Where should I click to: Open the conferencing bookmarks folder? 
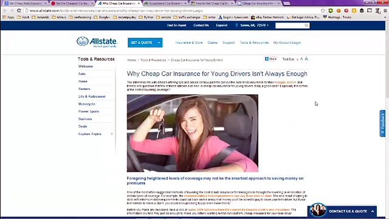[x=80, y=17]
